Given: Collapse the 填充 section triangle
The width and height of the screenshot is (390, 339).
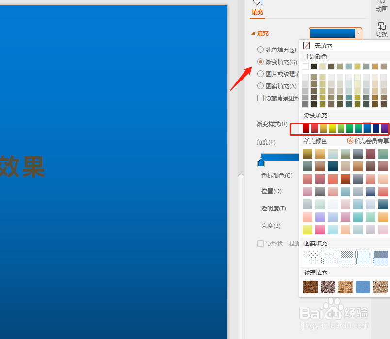Looking at the screenshot, I should (x=253, y=33).
